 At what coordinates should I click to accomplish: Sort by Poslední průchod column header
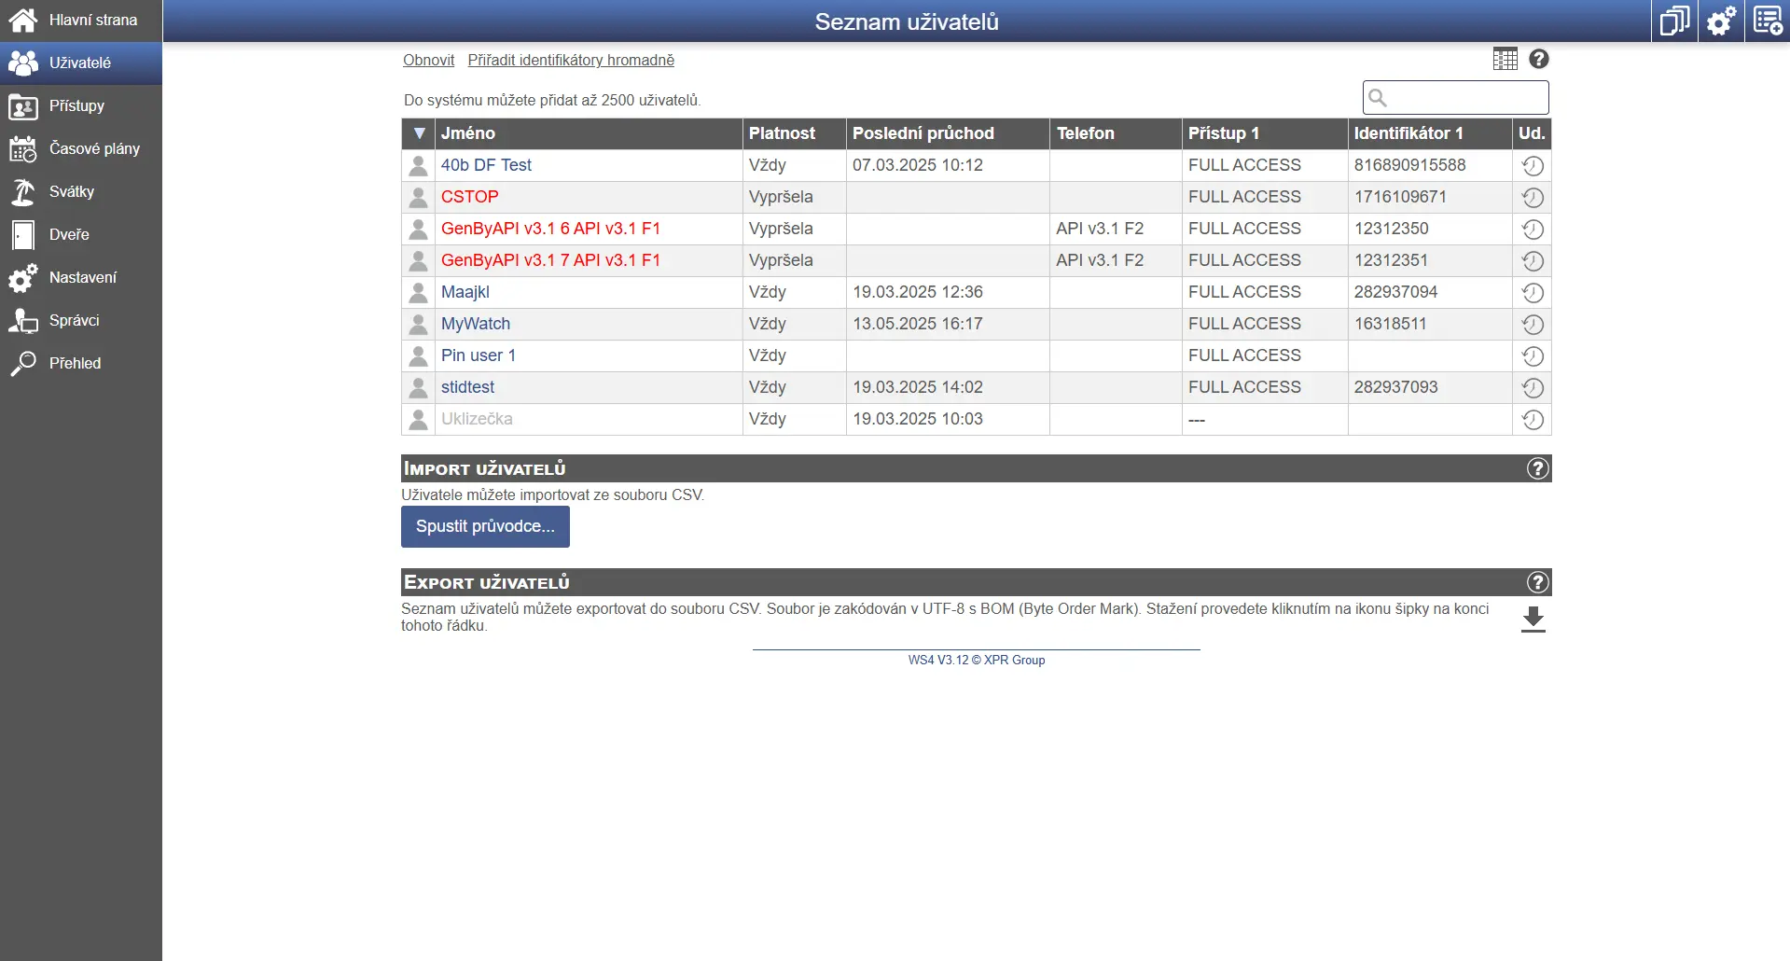[x=923, y=133]
